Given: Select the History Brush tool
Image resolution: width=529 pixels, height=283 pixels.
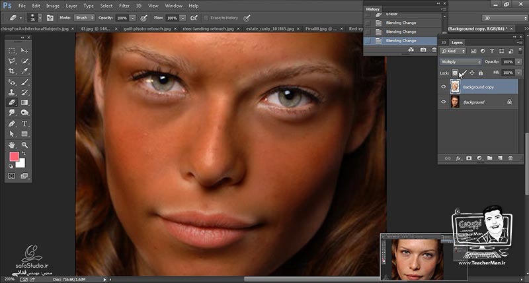Looking at the screenshot, I should tap(24, 92).
